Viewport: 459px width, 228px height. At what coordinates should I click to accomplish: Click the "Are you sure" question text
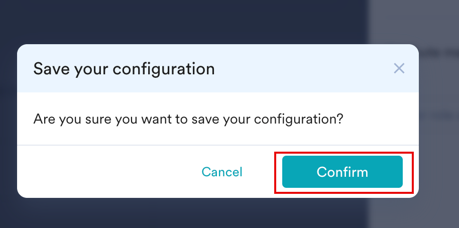pyautogui.click(x=188, y=120)
